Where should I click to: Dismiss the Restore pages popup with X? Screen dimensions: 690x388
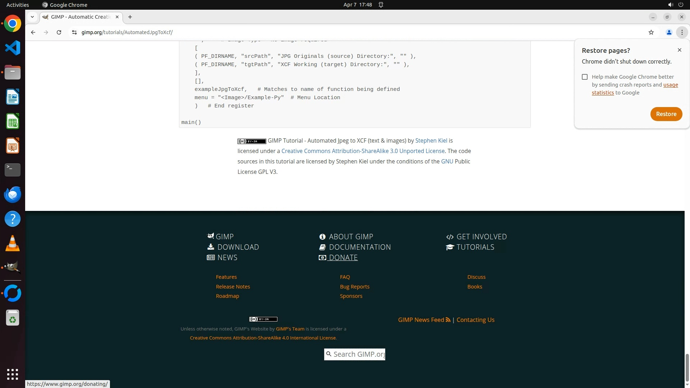point(679,50)
